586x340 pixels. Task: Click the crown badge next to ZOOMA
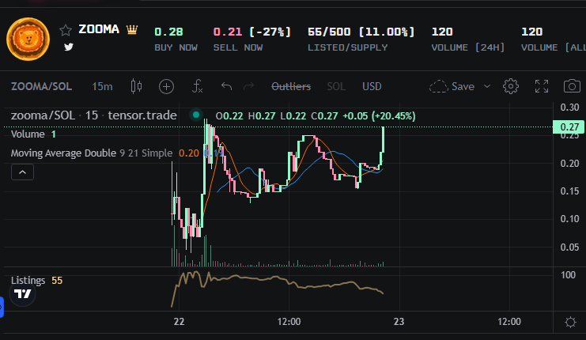click(132, 29)
